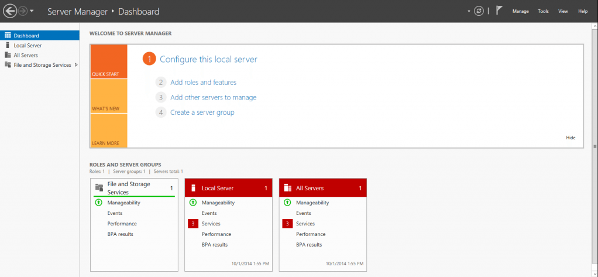This screenshot has width=598, height=277.
Task: Click green Manageability status icon in All Servers tile
Action: pyautogui.click(x=287, y=203)
